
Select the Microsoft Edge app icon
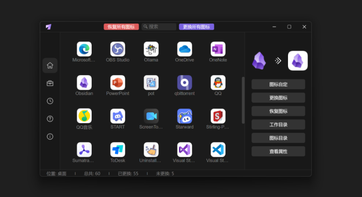[x=84, y=49]
